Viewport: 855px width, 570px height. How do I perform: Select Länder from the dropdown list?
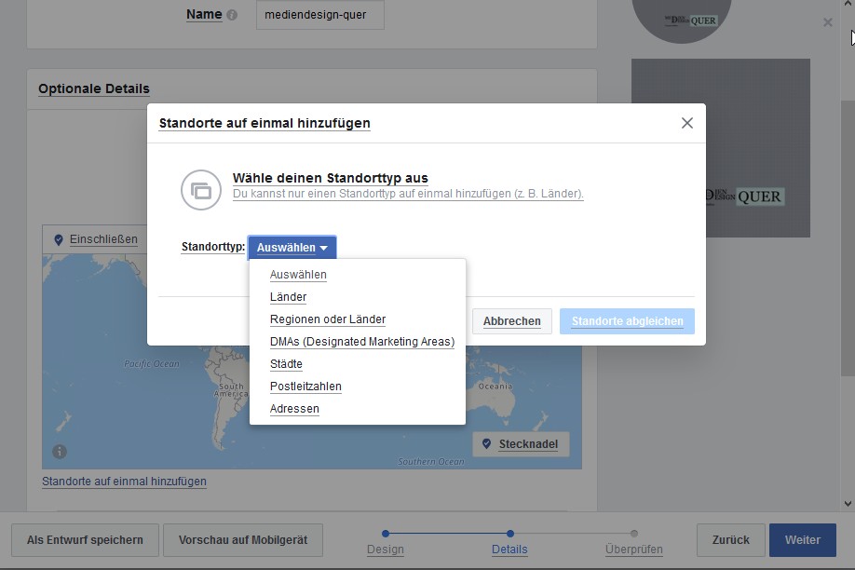[288, 297]
